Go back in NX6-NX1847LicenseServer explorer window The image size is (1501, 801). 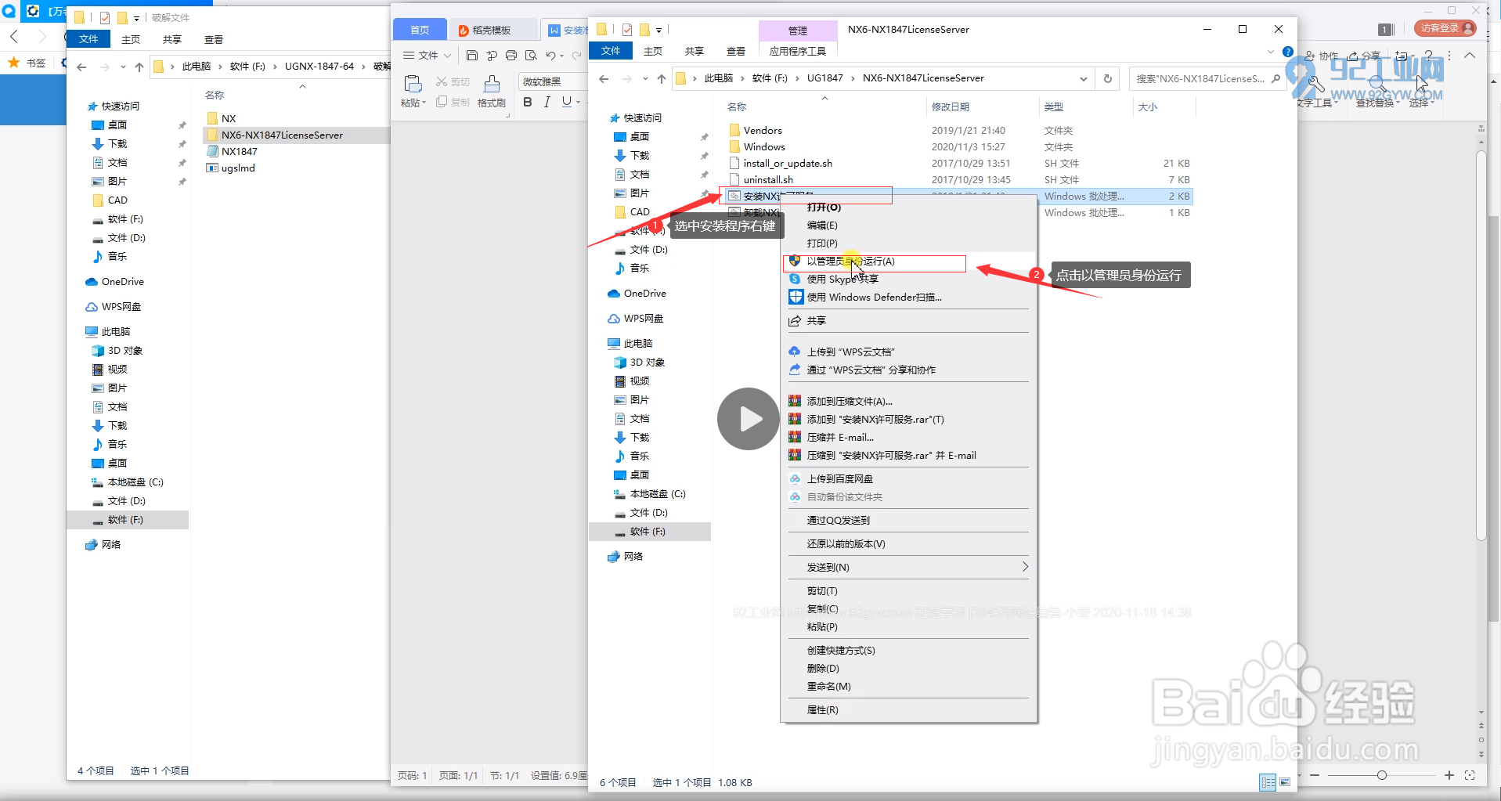604,78
